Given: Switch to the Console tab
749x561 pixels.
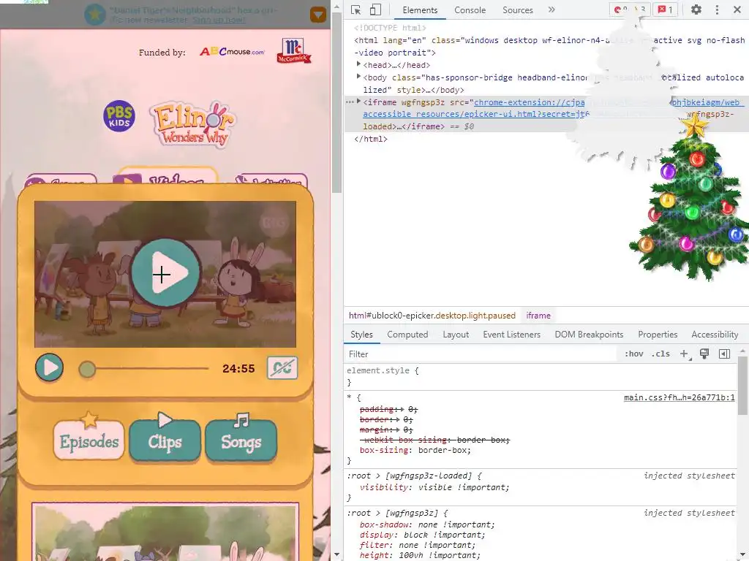Looking at the screenshot, I should coord(470,10).
